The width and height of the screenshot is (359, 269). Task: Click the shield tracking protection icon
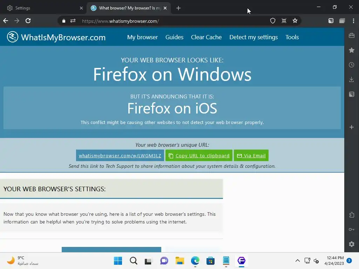[272, 21]
